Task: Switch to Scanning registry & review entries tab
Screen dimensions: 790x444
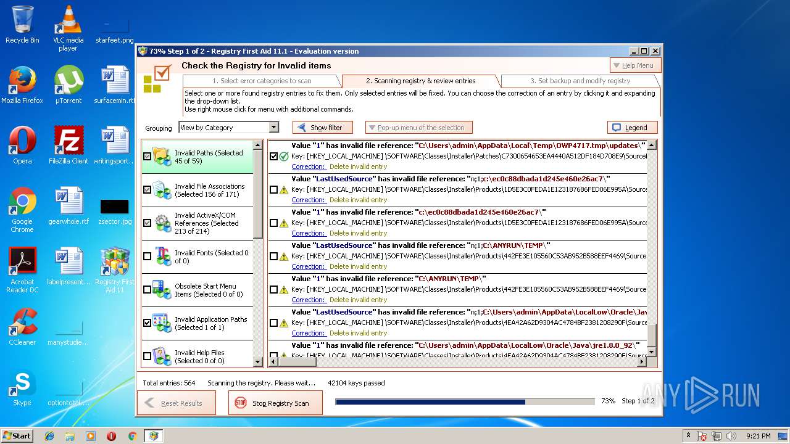Action: coord(421,81)
